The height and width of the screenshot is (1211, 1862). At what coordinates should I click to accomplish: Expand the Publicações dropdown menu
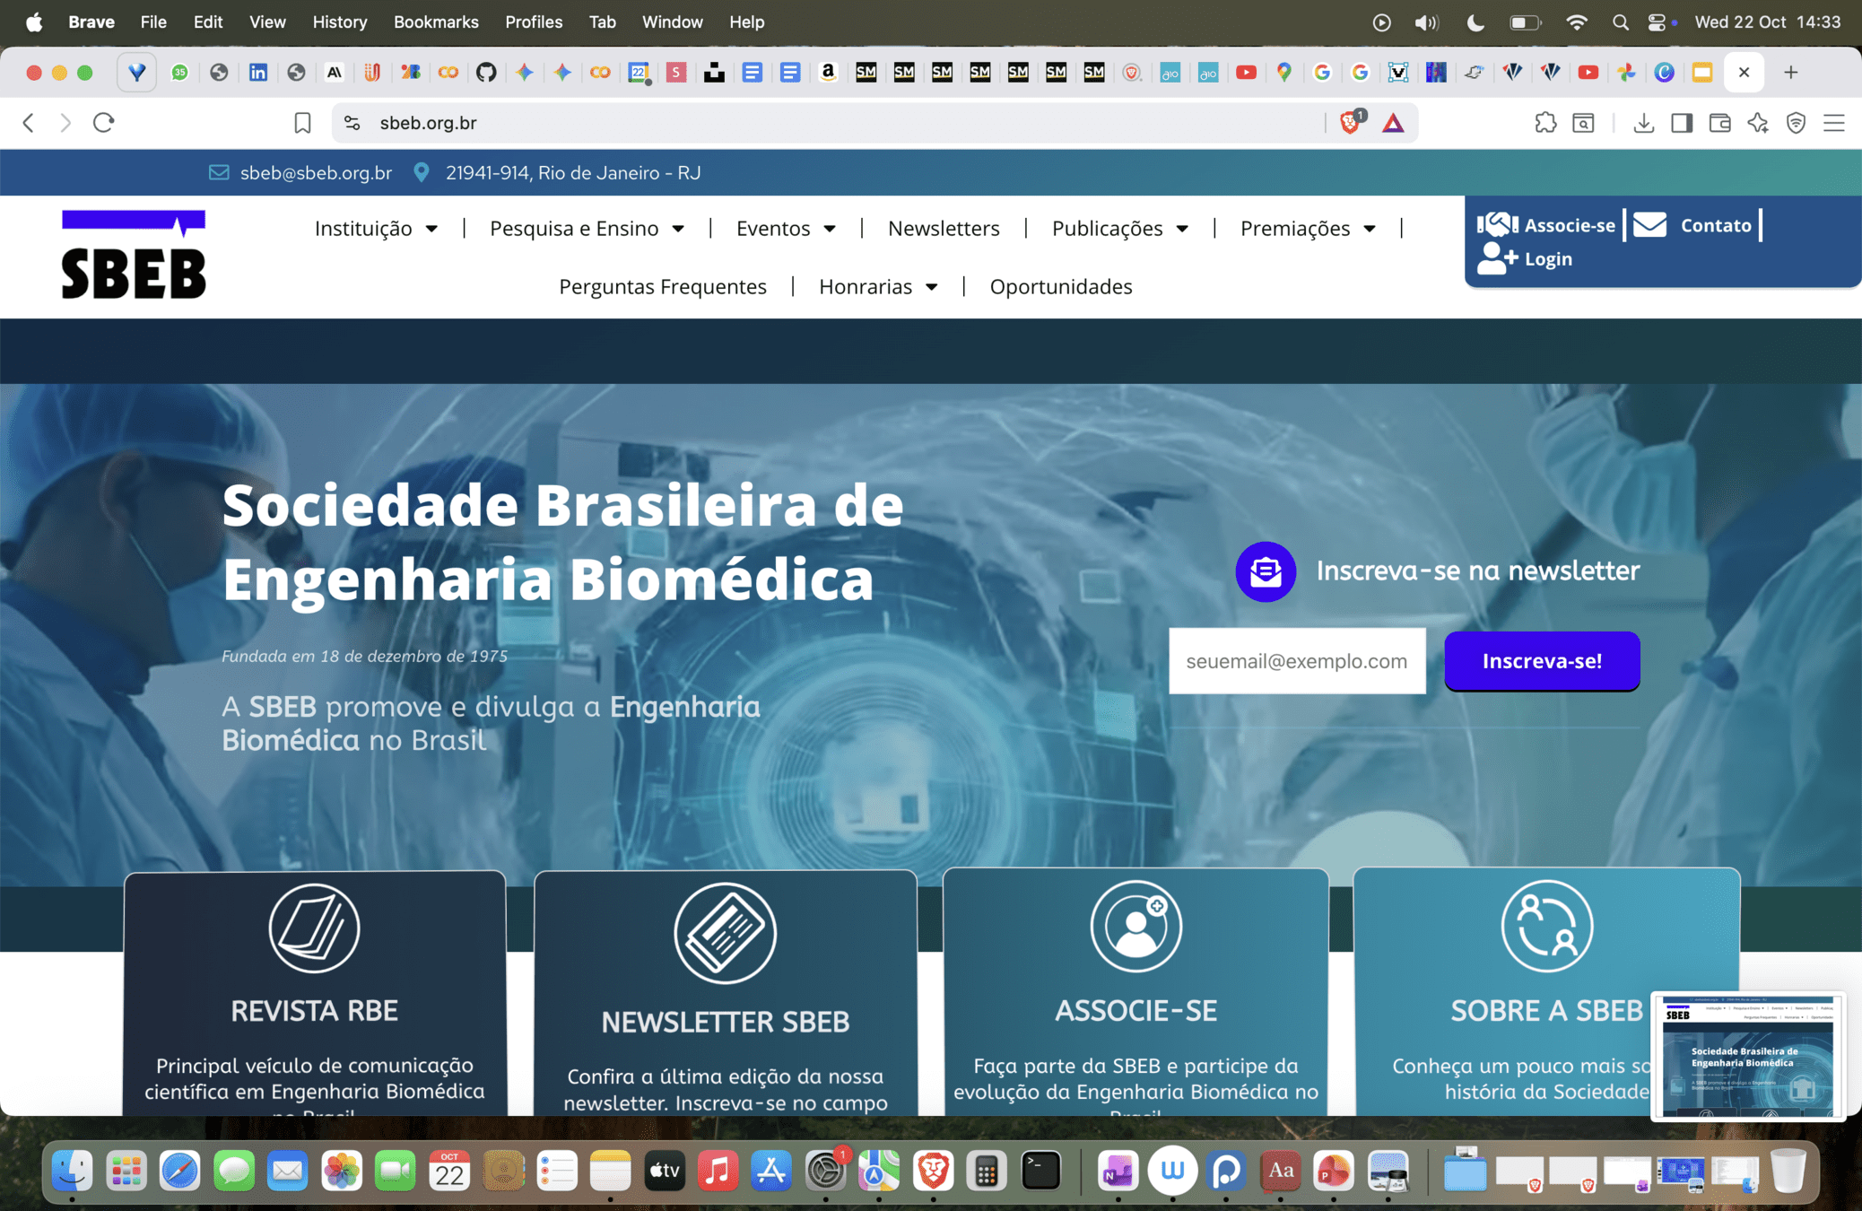[1119, 229]
